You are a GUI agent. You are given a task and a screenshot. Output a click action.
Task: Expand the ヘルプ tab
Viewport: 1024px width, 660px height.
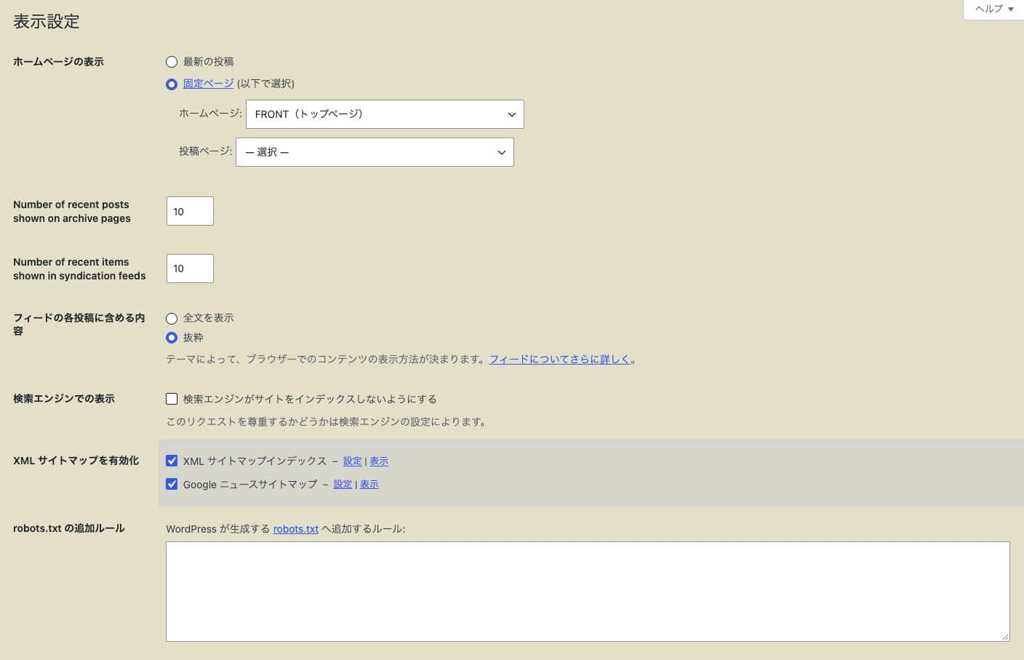tap(993, 9)
